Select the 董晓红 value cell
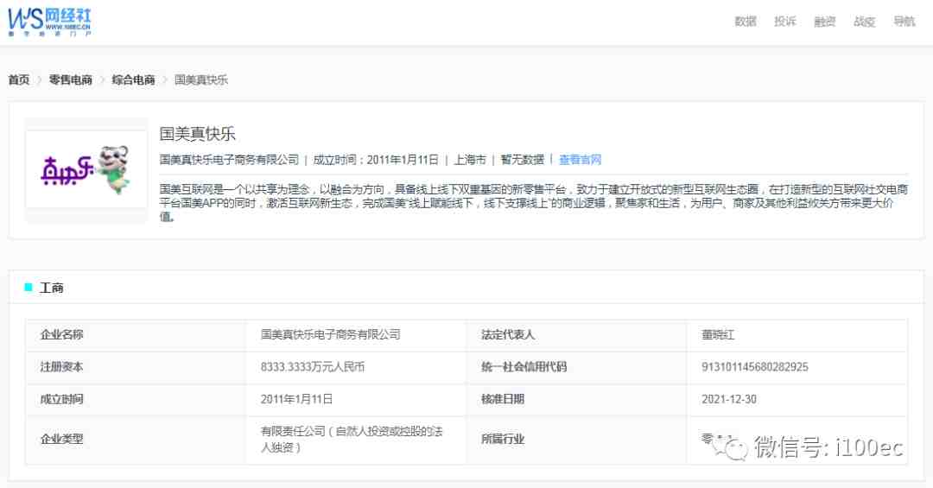933x488 pixels. click(x=797, y=335)
